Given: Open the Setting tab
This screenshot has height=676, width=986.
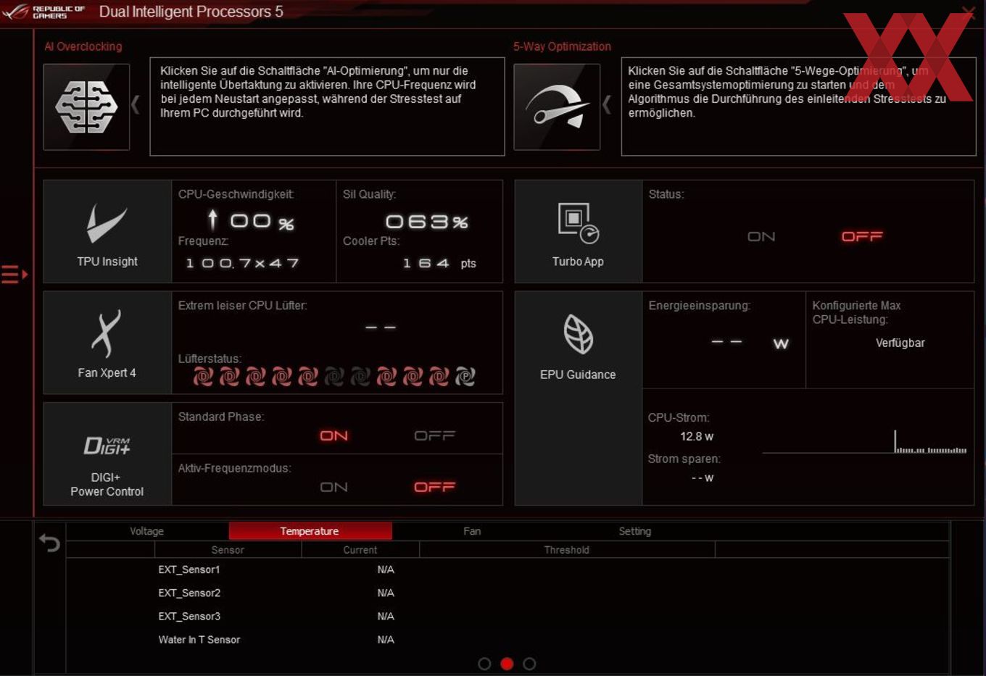Looking at the screenshot, I should (635, 531).
